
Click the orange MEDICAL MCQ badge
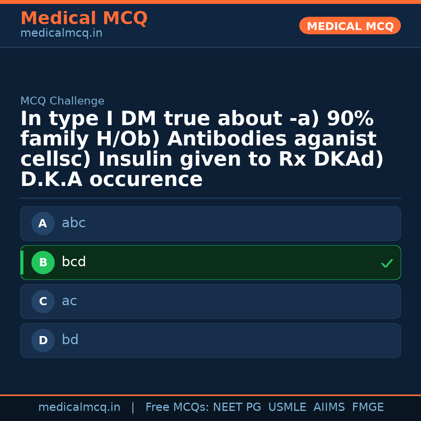pyautogui.click(x=350, y=26)
